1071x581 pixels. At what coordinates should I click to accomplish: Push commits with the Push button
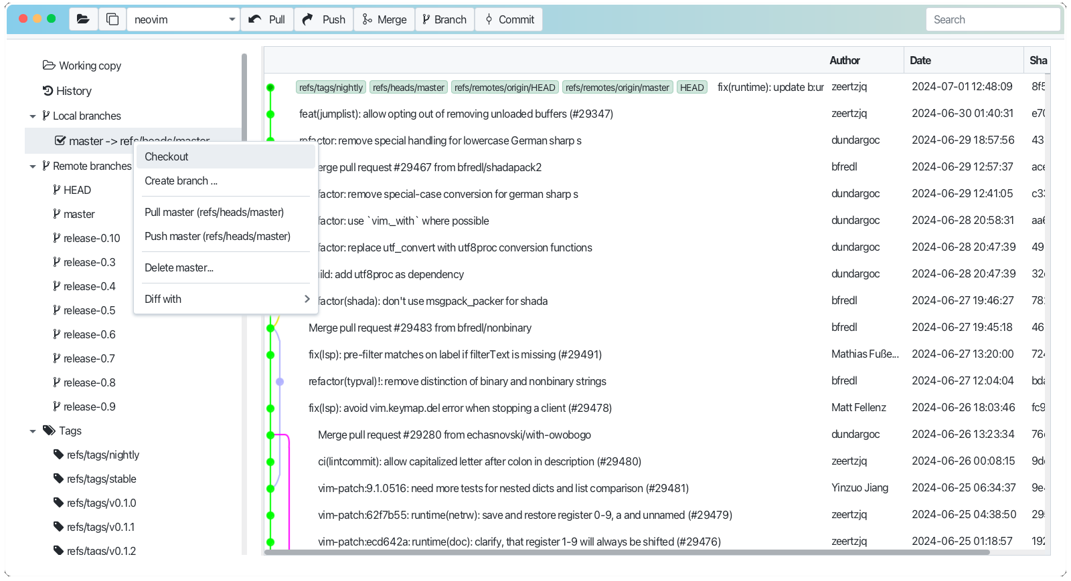(324, 19)
